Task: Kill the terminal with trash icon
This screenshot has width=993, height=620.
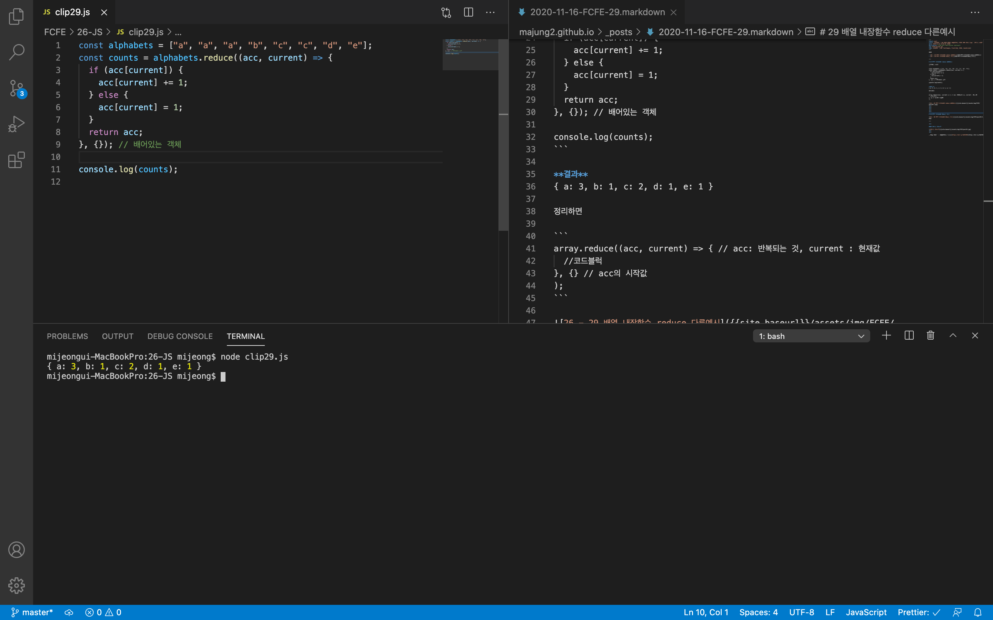Action: [931, 336]
